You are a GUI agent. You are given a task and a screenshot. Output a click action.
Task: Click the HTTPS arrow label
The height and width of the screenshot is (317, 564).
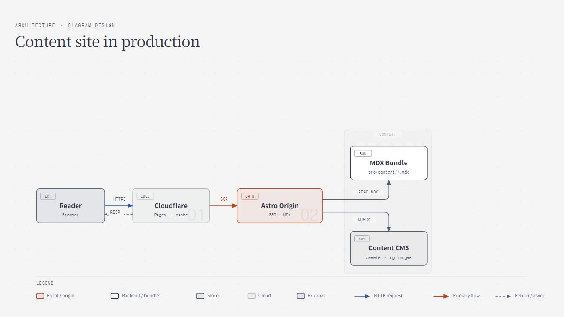tap(119, 199)
